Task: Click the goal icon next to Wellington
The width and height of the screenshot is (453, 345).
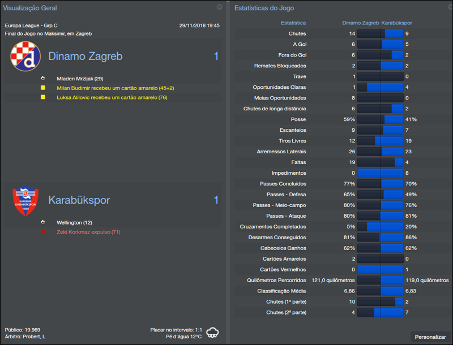Action: (42, 222)
